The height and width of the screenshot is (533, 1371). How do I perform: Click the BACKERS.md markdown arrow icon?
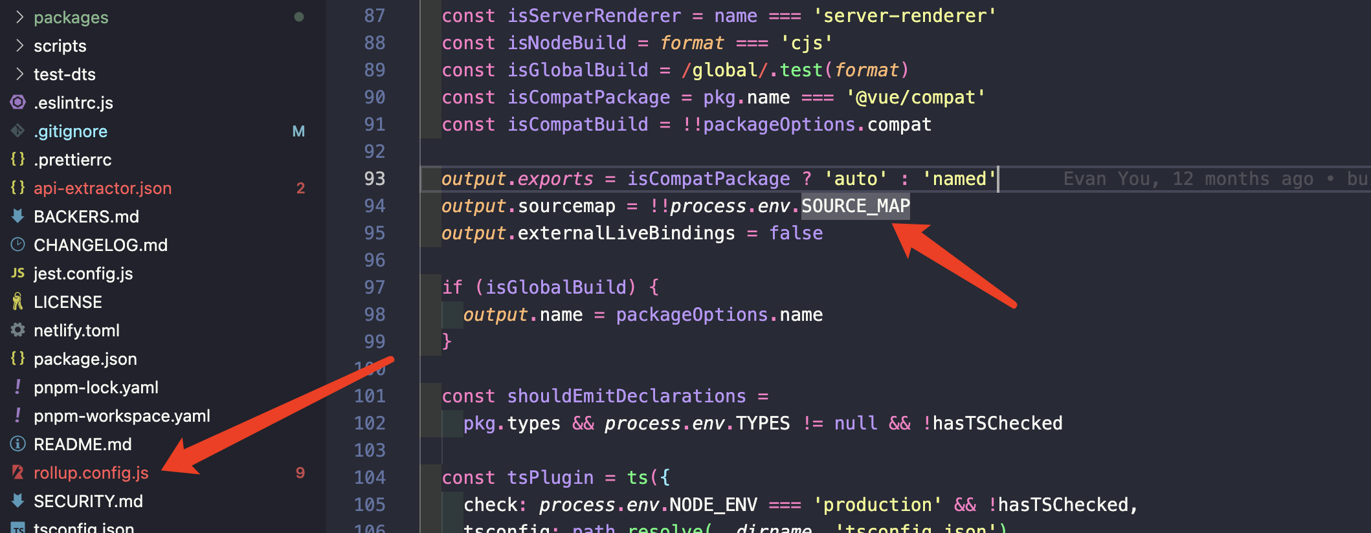coord(18,216)
